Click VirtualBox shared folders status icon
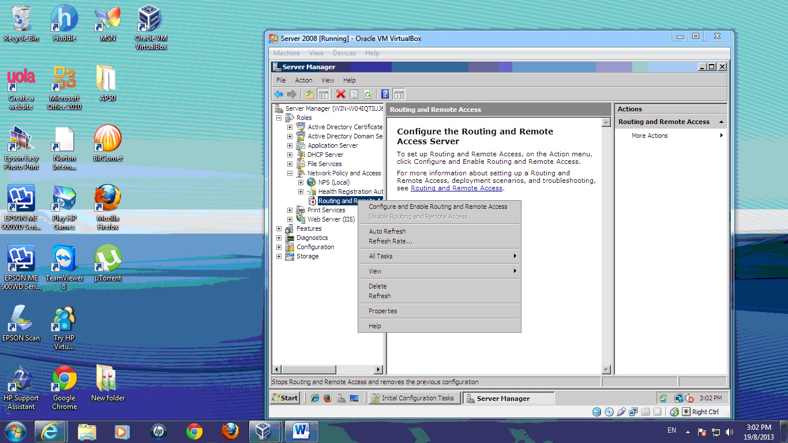Viewport: 788px width, 443px height. coord(646,412)
